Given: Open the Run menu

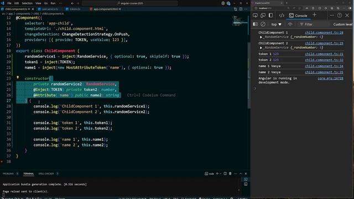Looking at the screenshot, I should (53, 3).
